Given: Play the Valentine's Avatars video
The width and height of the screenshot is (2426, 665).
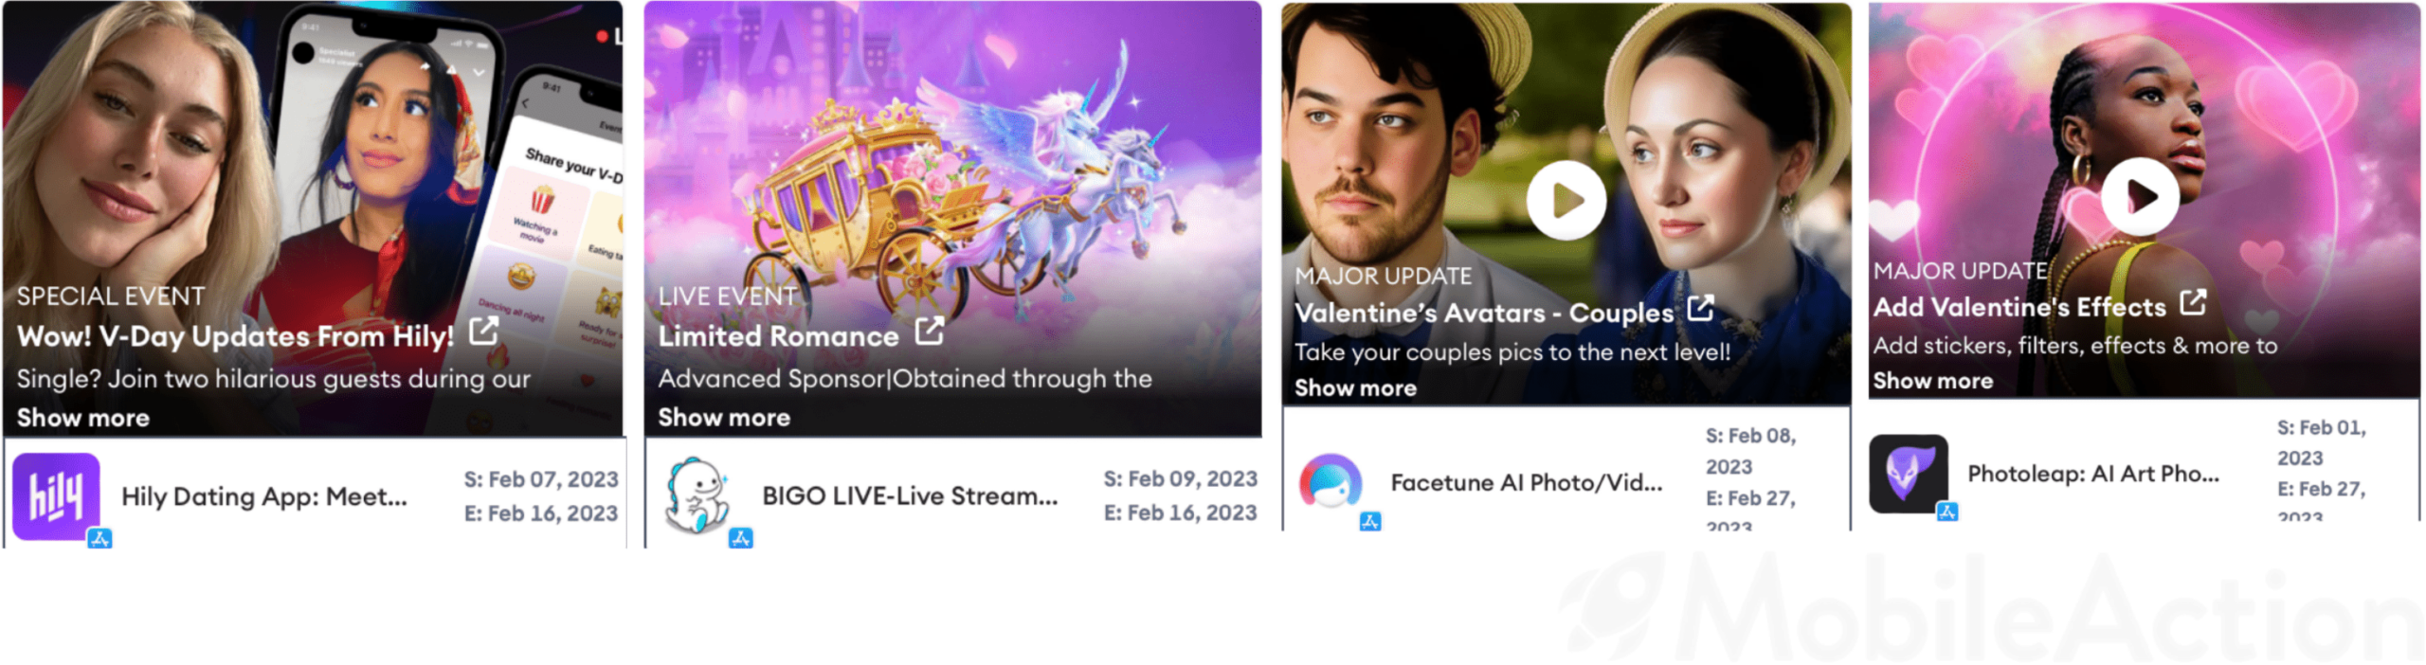Looking at the screenshot, I should [1566, 200].
